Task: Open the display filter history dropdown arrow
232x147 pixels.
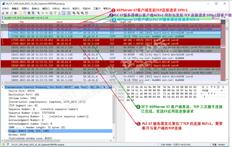Action: (221, 18)
